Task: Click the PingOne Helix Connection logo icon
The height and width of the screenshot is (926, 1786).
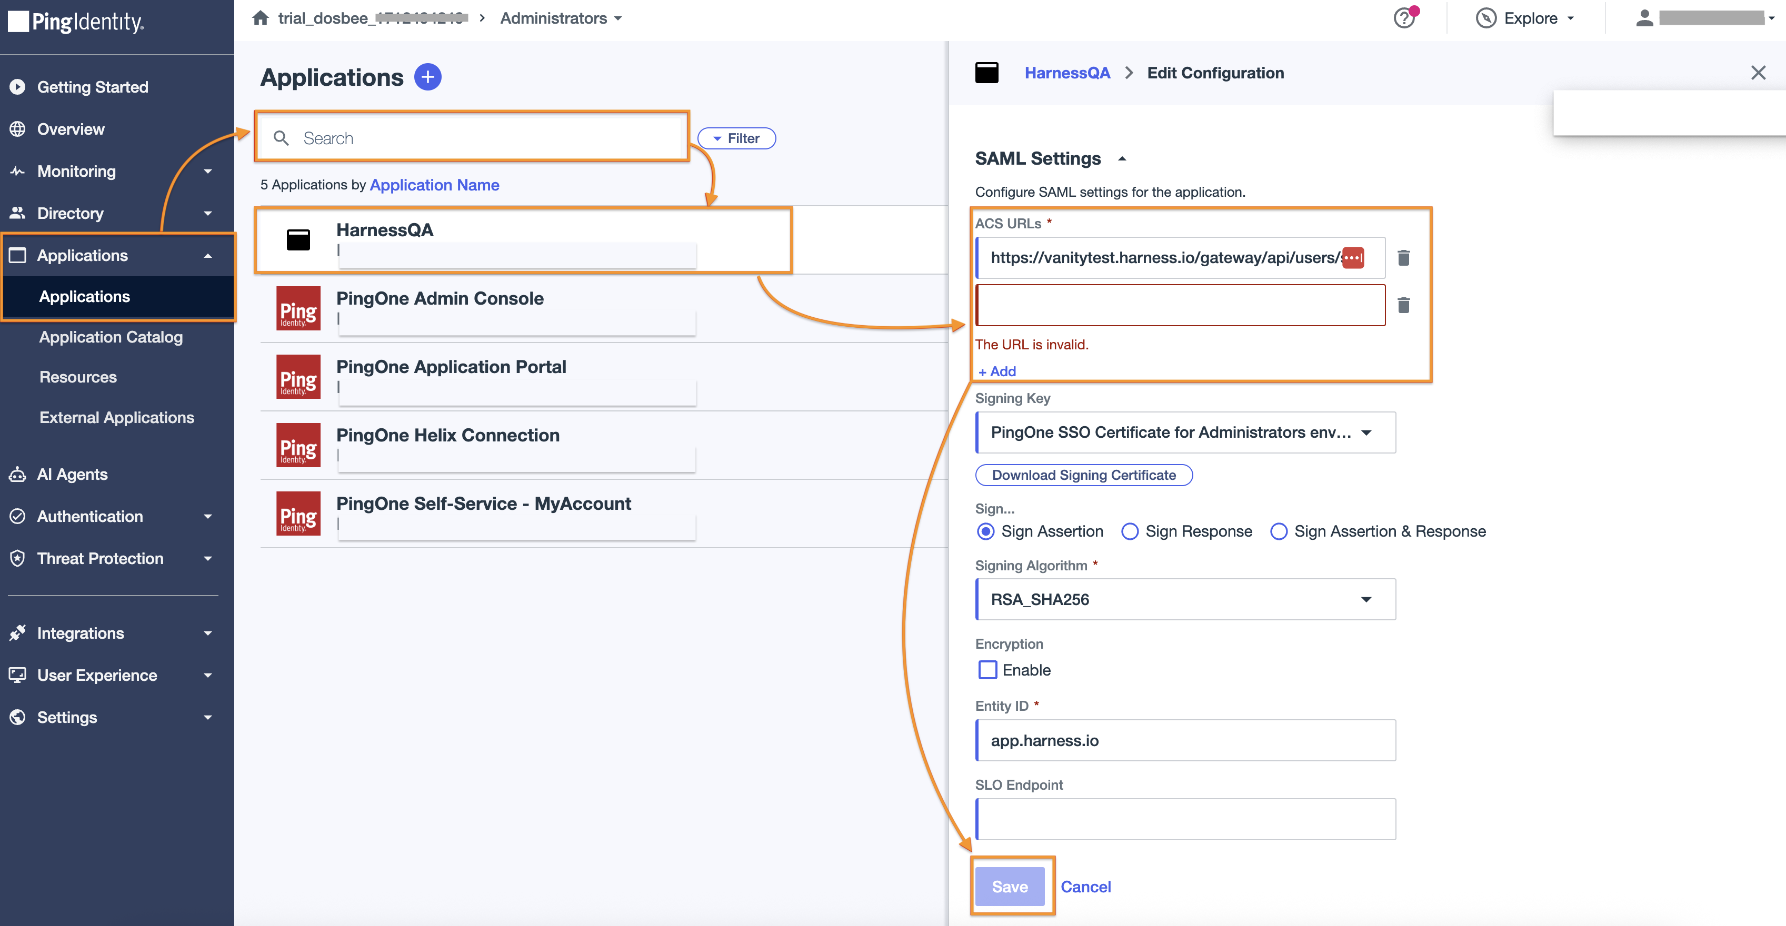Action: point(298,445)
